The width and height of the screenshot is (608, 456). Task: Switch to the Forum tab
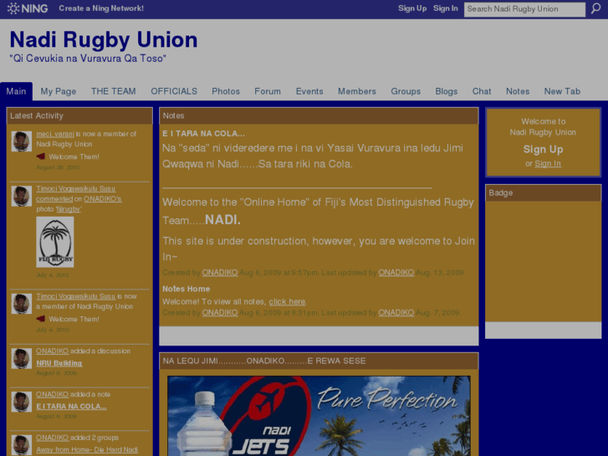(268, 91)
